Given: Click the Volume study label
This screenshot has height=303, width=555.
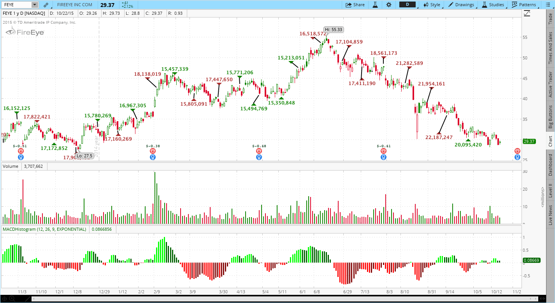Looking at the screenshot, I should [x=11, y=166].
